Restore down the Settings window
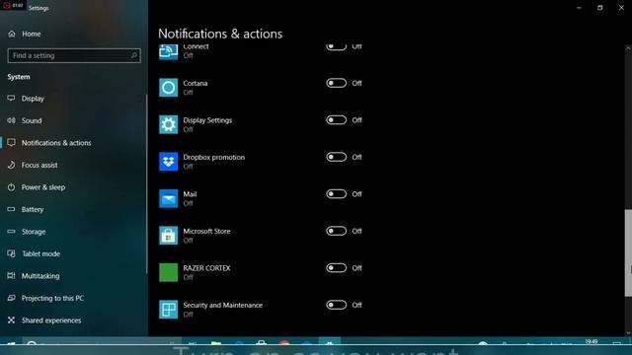 pyautogui.click(x=600, y=8)
